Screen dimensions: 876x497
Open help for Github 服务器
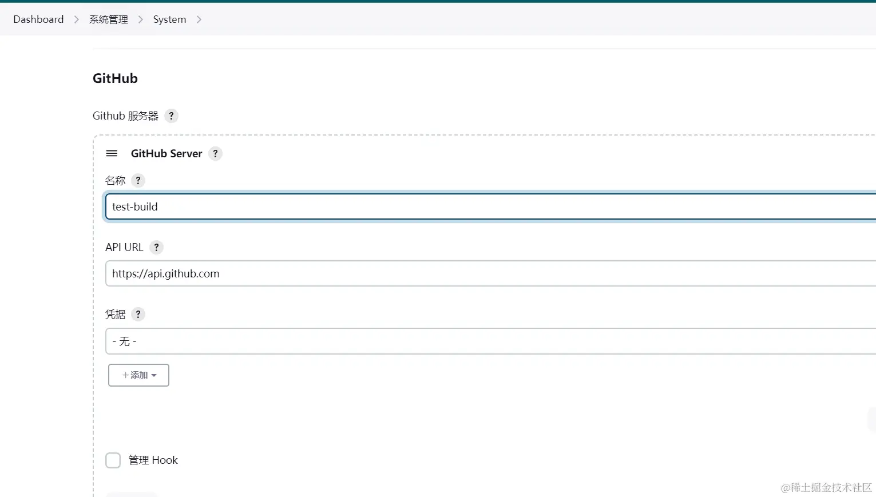pyautogui.click(x=171, y=116)
